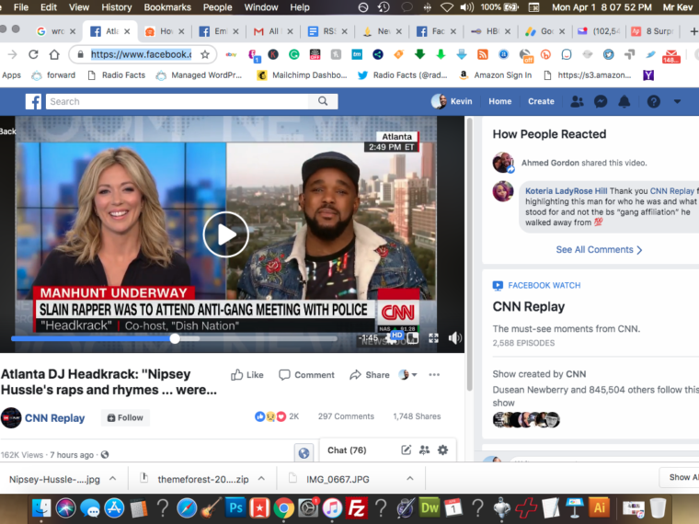Click the Chrome forward arrow
The image size is (699, 524).
click(x=13, y=54)
